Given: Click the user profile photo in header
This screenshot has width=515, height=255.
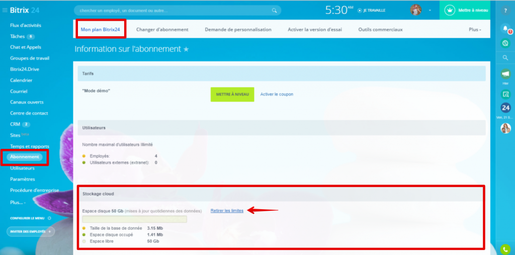Looking at the screenshot, I should click(416, 10).
